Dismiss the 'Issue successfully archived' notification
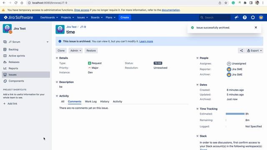 [x=256, y=27]
